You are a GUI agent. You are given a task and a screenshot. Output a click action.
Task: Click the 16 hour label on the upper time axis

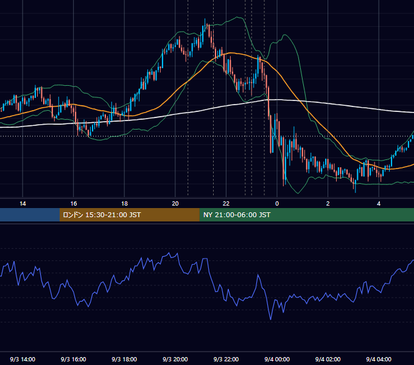click(x=74, y=204)
